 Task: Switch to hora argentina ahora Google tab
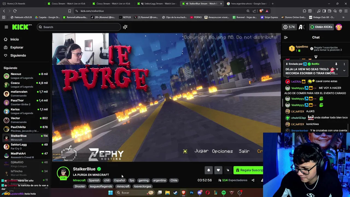coord(247,4)
